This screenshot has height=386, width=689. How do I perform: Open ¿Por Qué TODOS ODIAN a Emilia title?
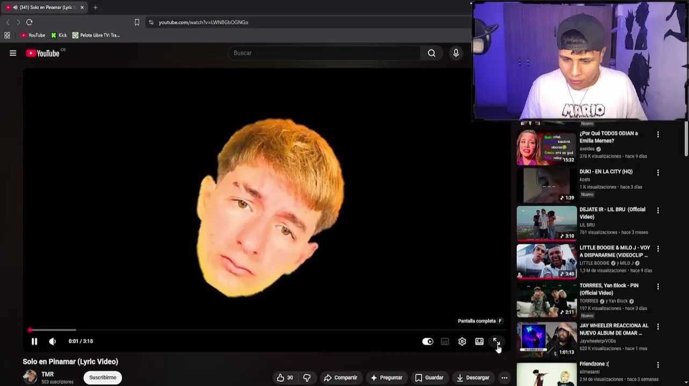(x=609, y=137)
